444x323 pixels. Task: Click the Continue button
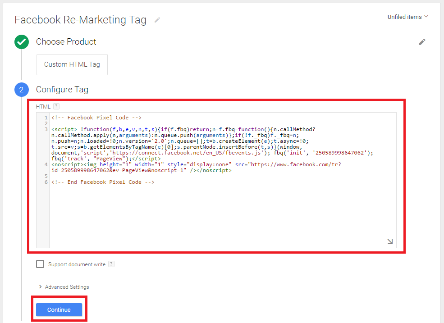coord(59,309)
